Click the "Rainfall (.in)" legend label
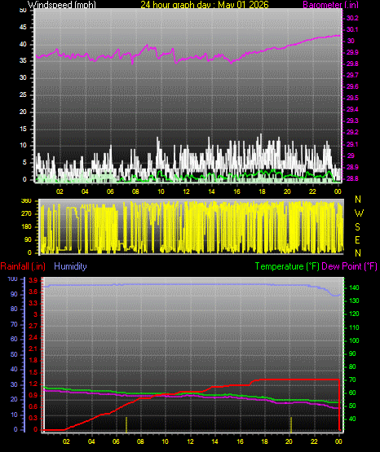The image size is (380, 452). point(23,266)
